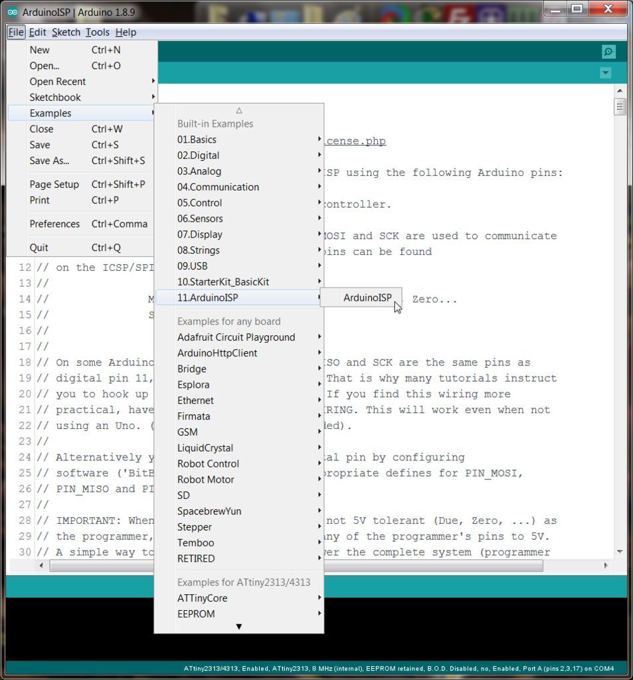Image resolution: width=633 pixels, height=680 pixels.
Task: Expand the ATTinyCore examples submenu
Action: tap(202, 598)
